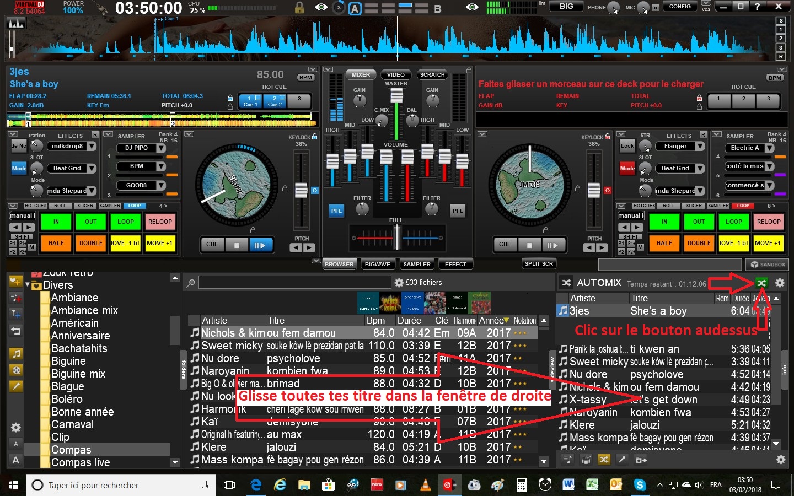
Task: Toggle deck A selector in top bar
Action: point(355,8)
